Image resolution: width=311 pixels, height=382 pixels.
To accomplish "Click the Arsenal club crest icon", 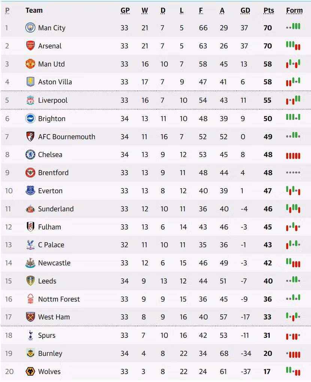I will pyautogui.click(x=30, y=46).
